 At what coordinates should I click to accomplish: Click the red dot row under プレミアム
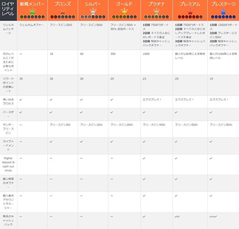point(190,17)
